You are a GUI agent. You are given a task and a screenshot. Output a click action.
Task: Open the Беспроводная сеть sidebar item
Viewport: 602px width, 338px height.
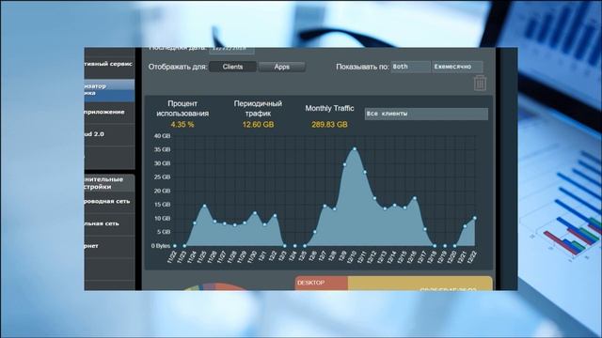click(109, 201)
